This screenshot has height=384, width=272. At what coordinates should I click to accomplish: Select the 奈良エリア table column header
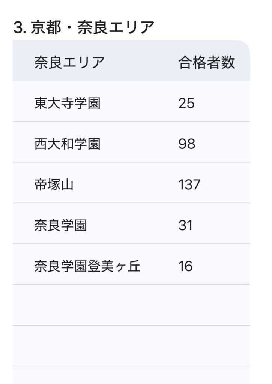coord(69,62)
